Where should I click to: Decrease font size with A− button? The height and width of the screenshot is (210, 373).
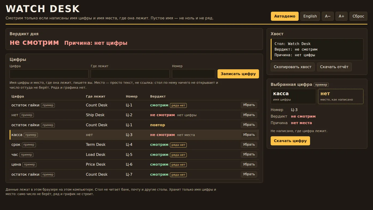(328, 16)
